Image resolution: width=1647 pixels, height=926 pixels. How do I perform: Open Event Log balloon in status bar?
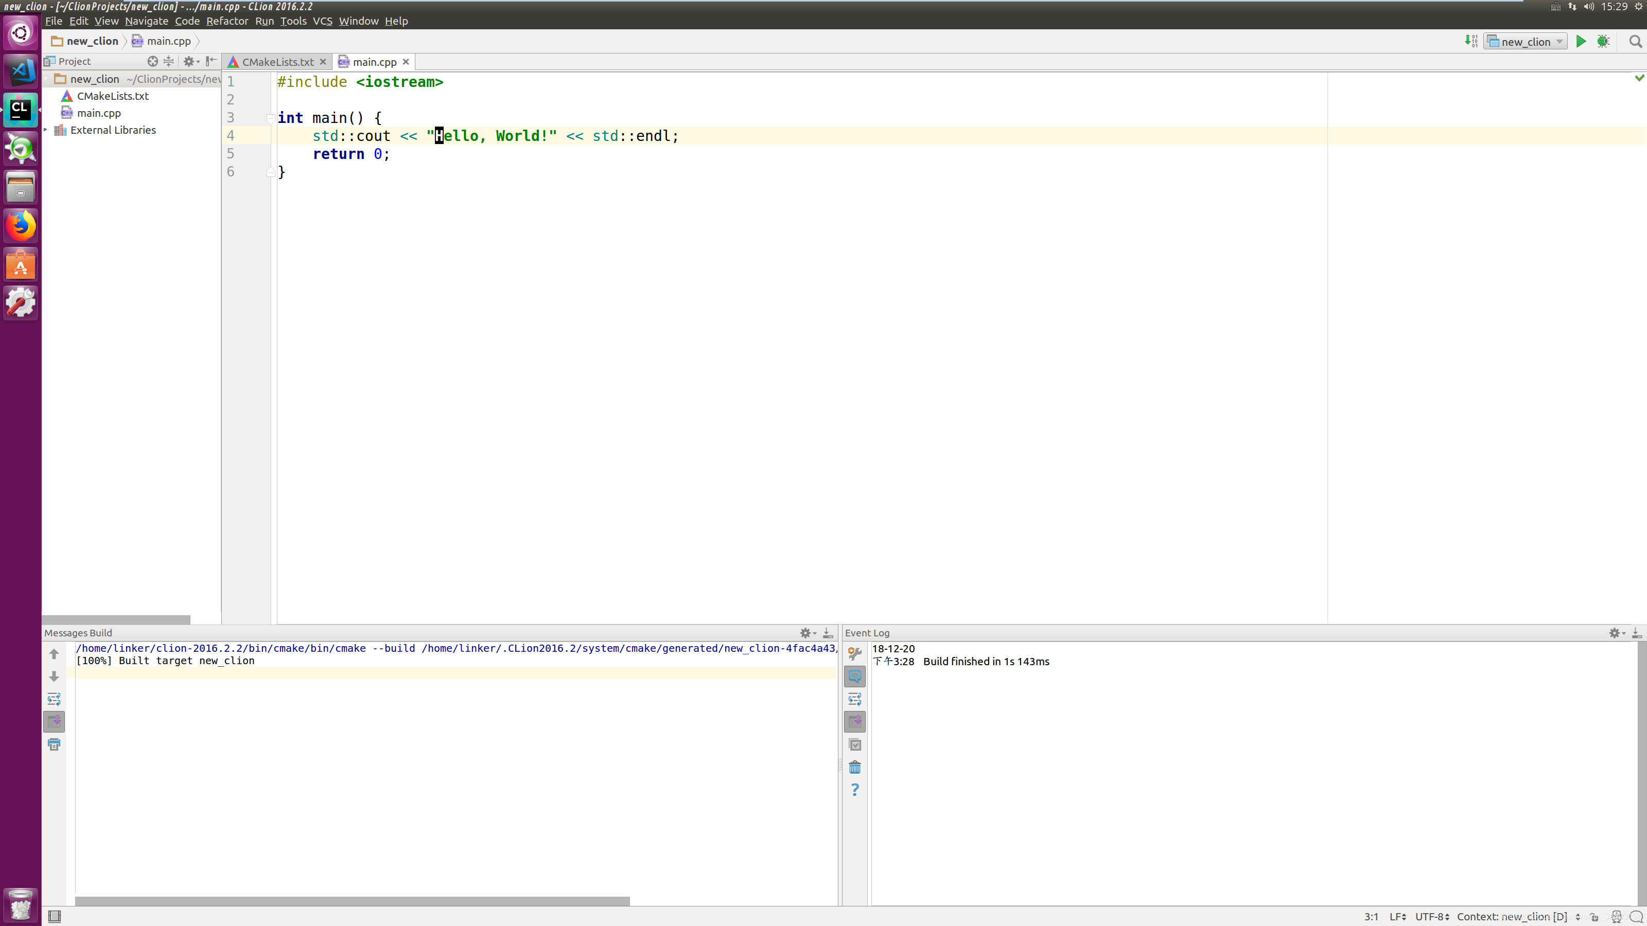point(1636,916)
